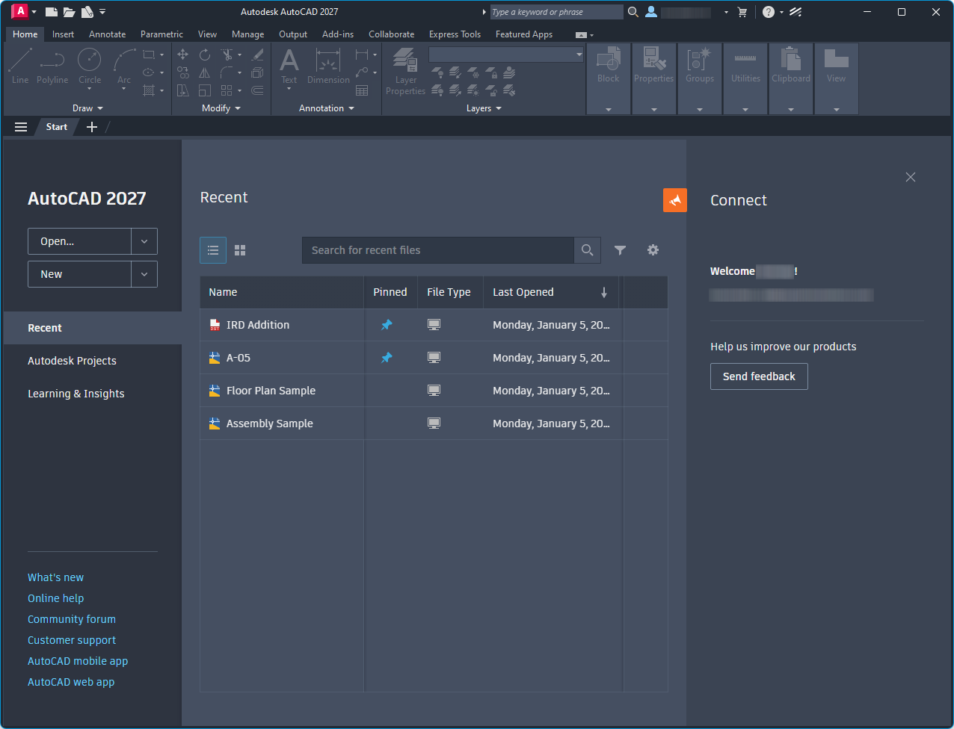Viewport: 954px width, 729px height.
Task: Open recent files settings gear
Action: pos(653,250)
